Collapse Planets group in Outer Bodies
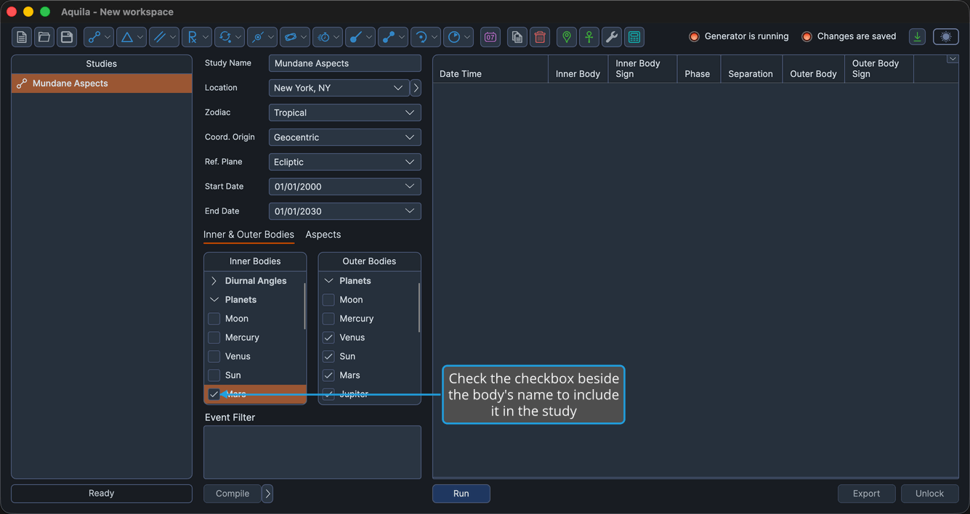The height and width of the screenshot is (514, 970). [328, 281]
